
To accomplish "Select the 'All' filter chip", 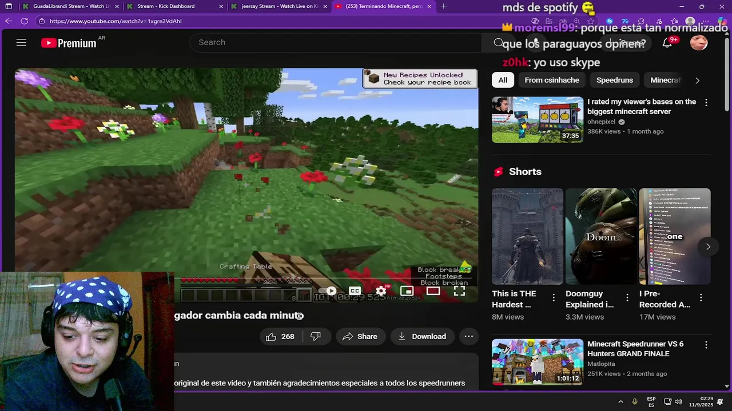I will tap(503, 80).
